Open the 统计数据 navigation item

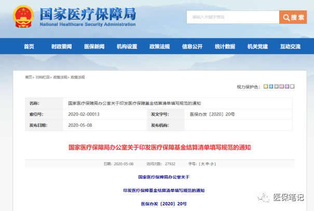[x=225, y=47]
